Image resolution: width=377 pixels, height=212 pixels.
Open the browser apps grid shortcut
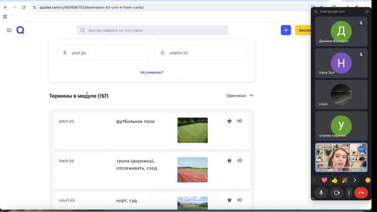[5, 16]
